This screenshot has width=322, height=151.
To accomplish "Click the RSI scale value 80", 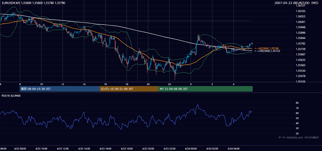I will (x=297, y=103).
